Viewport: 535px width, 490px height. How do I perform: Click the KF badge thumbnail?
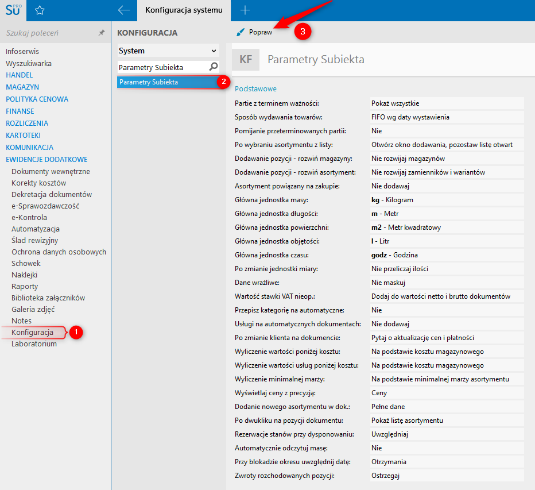246,59
